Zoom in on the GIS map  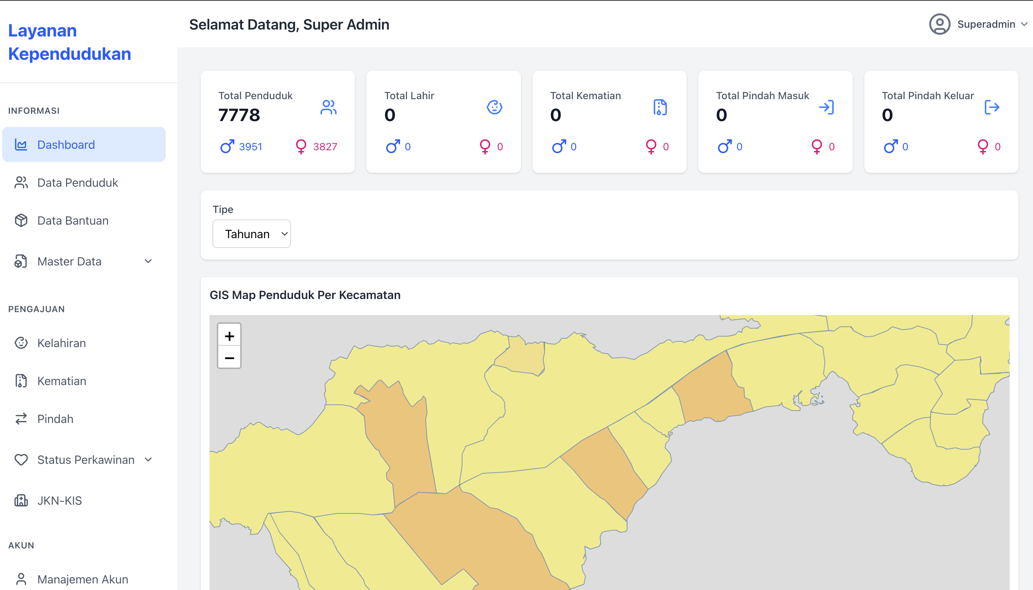tap(229, 335)
